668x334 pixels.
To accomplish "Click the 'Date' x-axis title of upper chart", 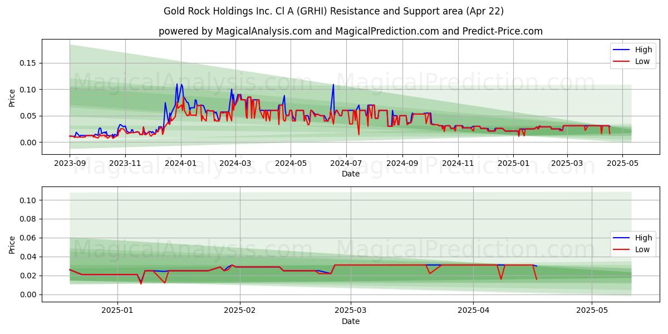I will [351, 174].
